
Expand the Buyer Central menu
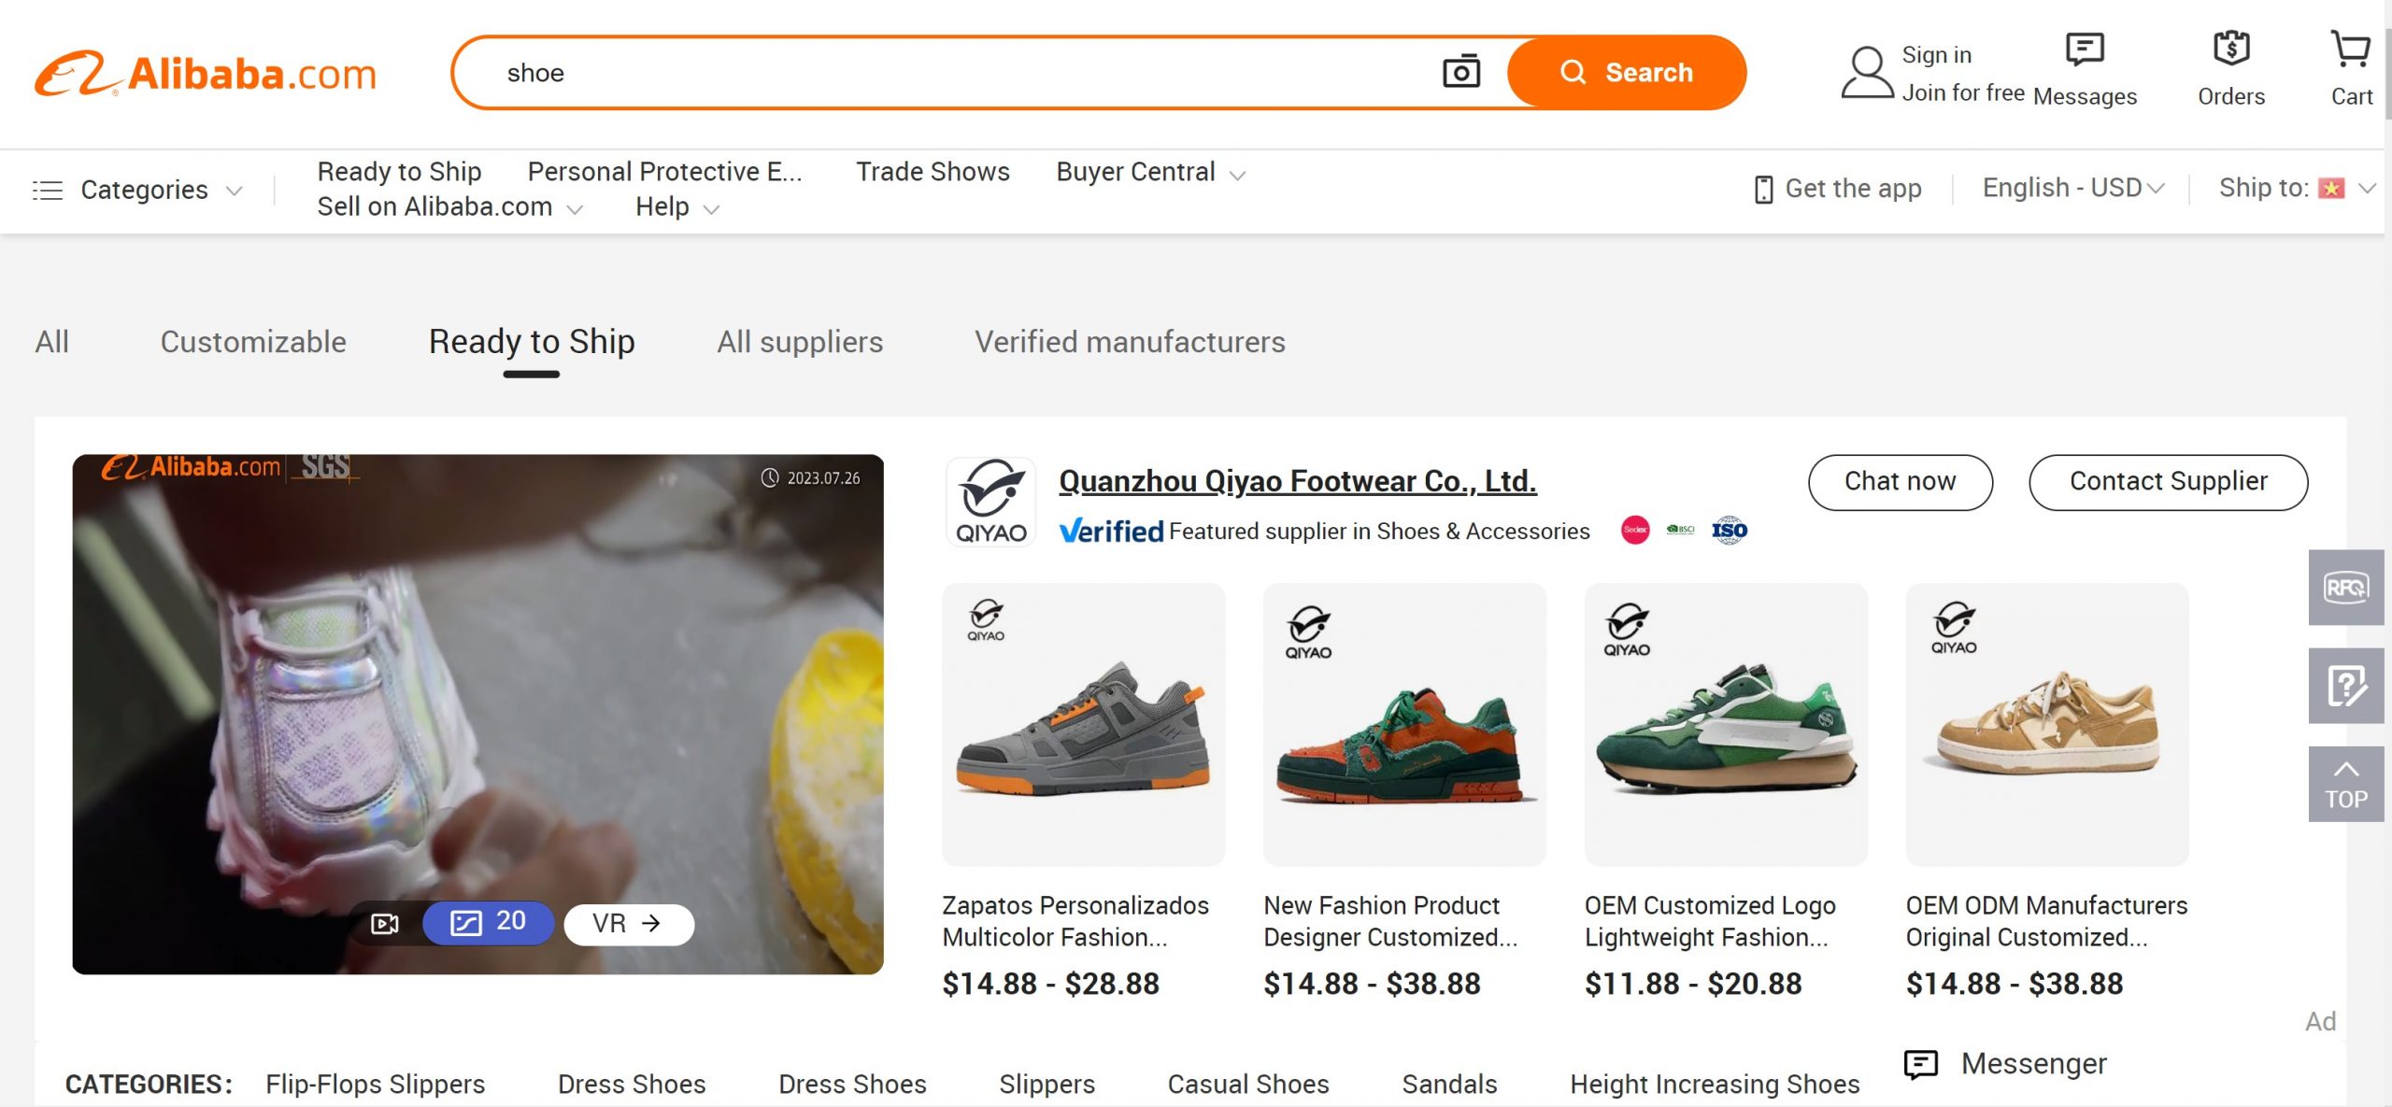tap(1149, 173)
